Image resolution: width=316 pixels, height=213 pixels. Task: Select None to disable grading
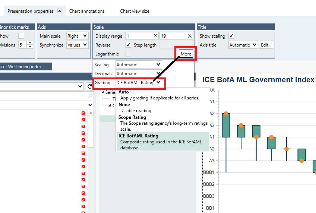coord(162,108)
